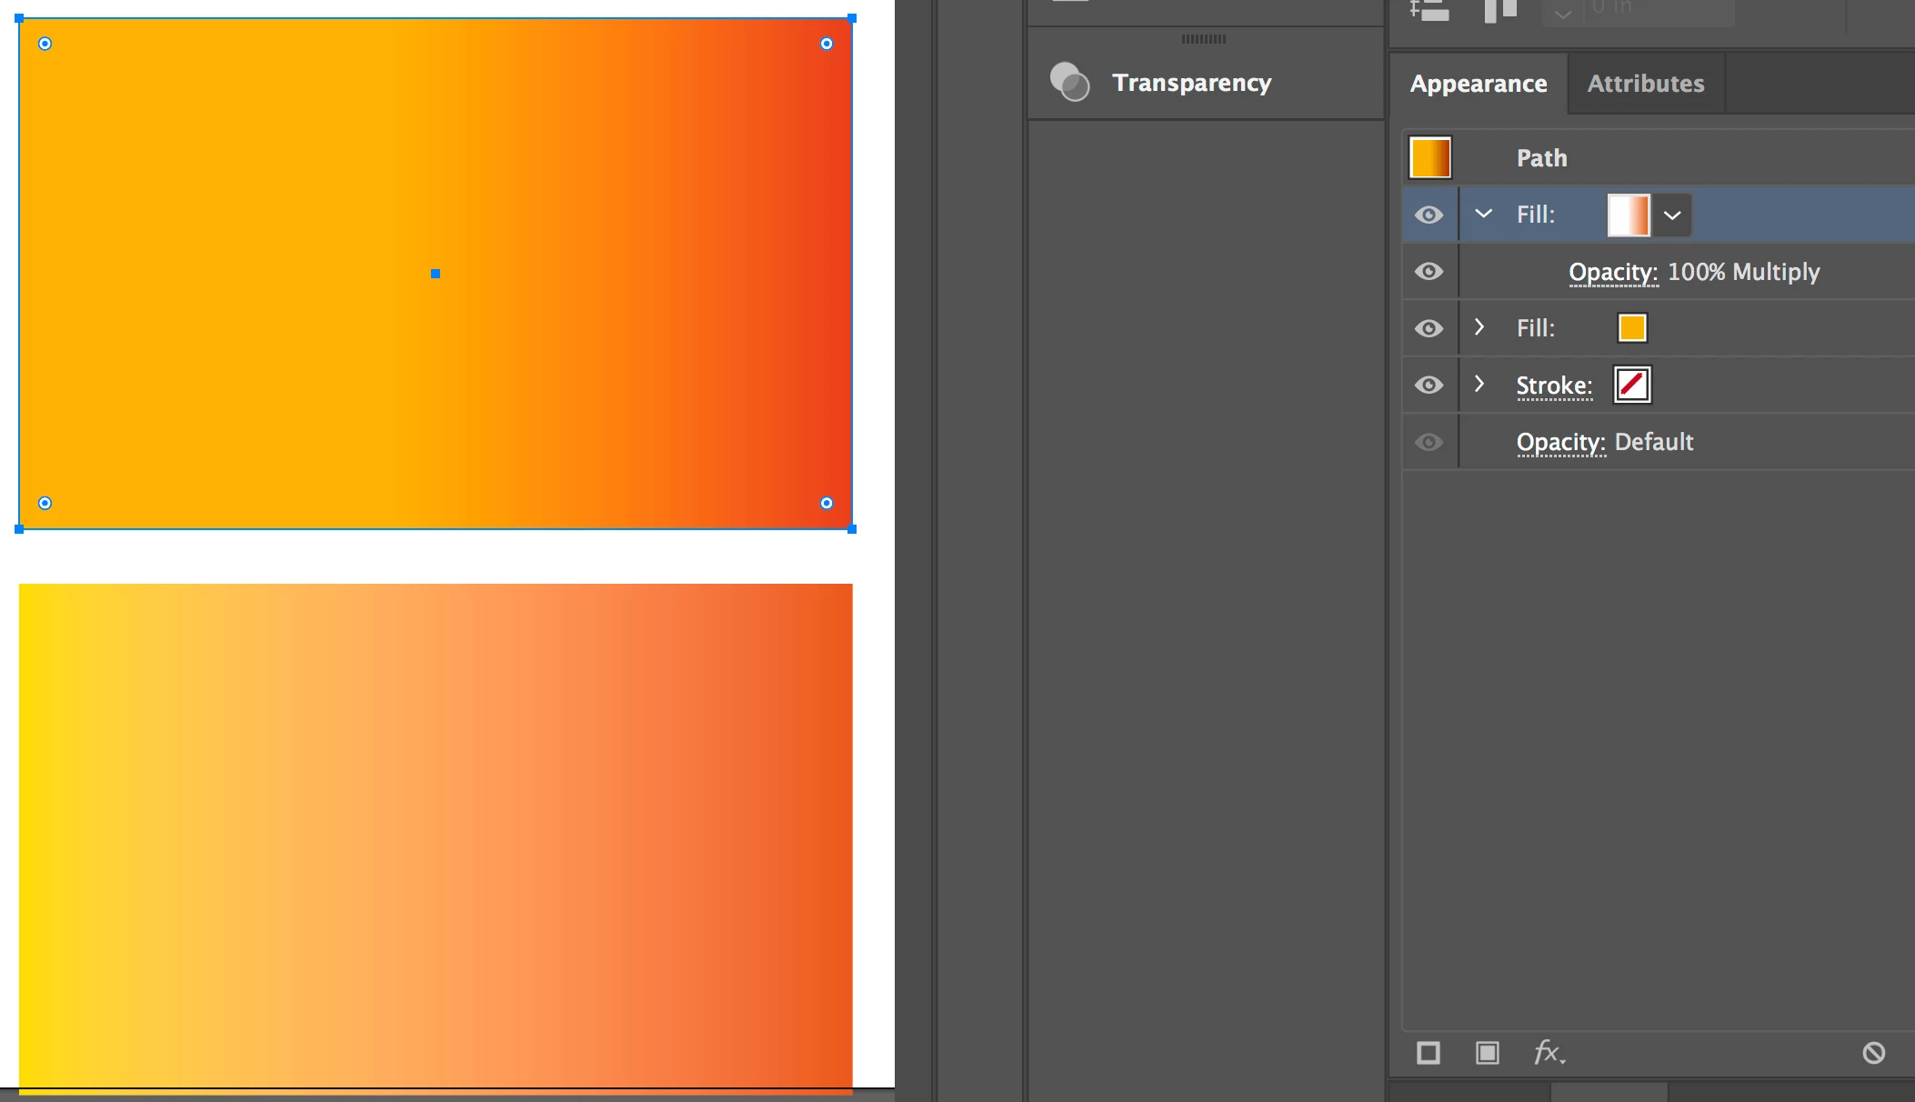Click the Opacity 100% Multiply link
The width and height of the screenshot is (1915, 1102).
tap(1613, 272)
